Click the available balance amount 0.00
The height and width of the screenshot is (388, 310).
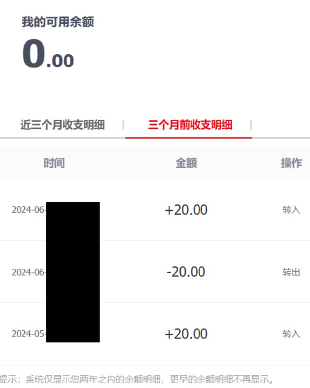47,55
